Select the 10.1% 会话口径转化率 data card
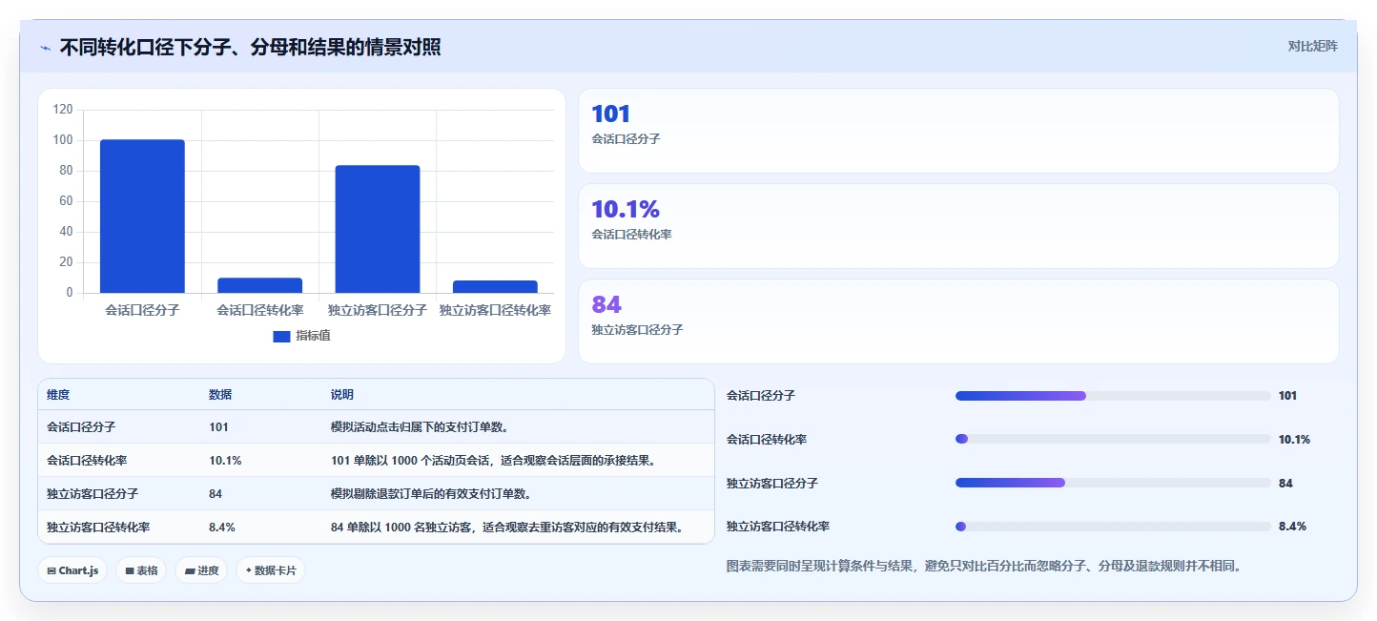This screenshot has width=1377, height=621. pos(958,226)
